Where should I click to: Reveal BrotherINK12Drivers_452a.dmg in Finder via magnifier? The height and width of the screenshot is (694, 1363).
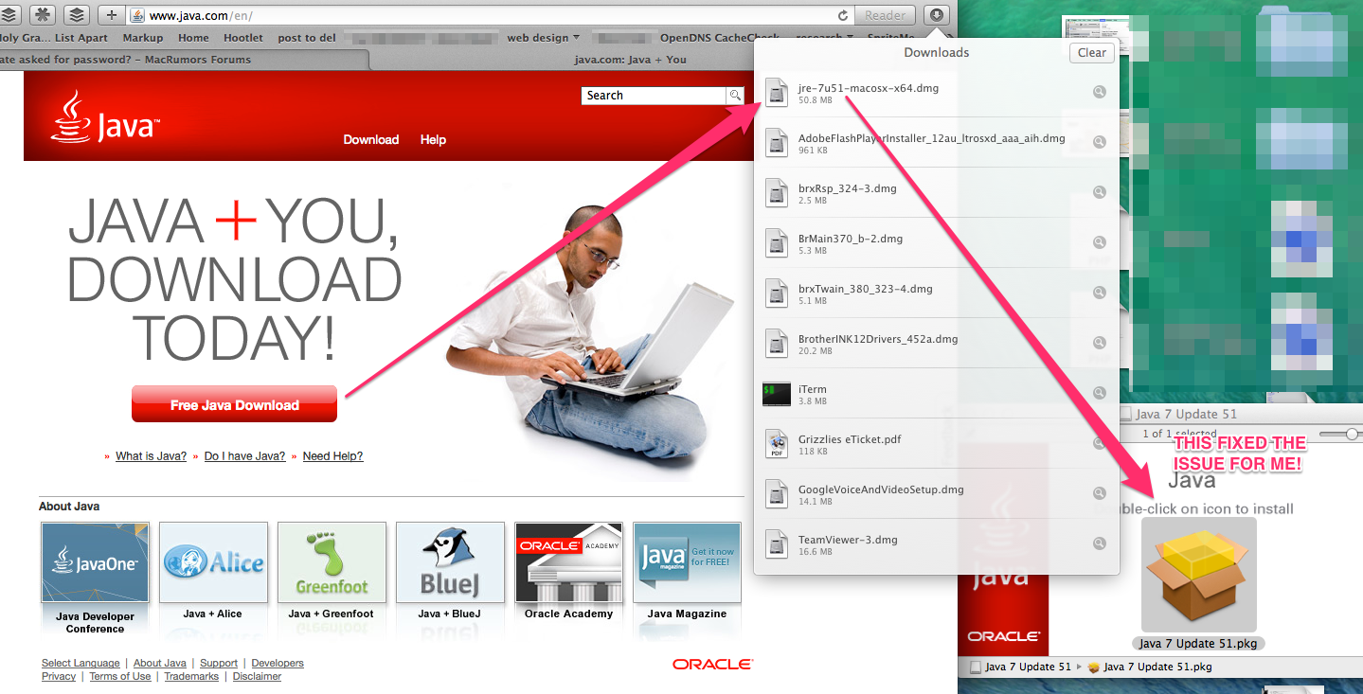click(x=1100, y=343)
